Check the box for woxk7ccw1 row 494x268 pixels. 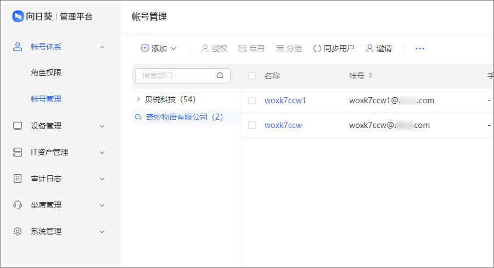[252, 101]
